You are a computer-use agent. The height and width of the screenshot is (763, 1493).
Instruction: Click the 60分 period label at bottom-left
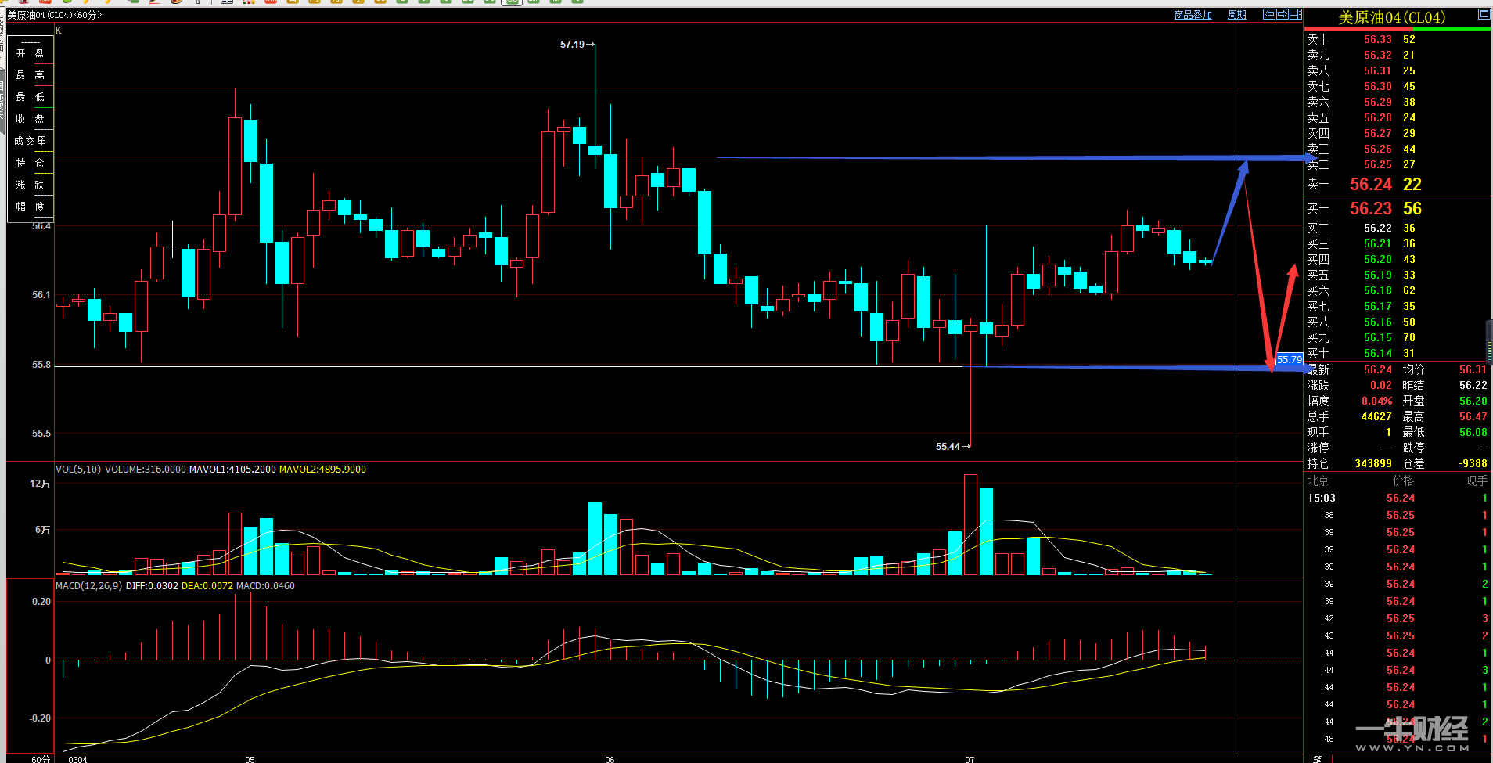pos(41,758)
